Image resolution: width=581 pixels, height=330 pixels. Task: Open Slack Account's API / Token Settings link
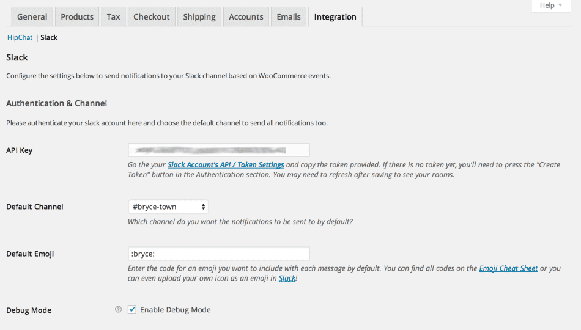point(226,165)
